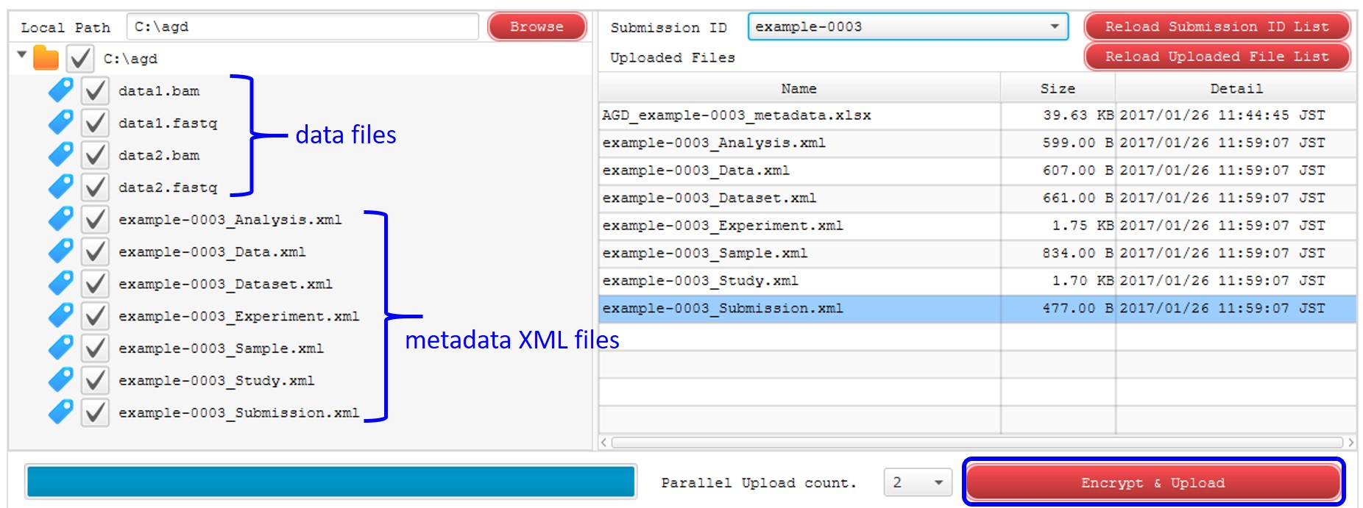Screen dimensions: 1363x508
Task: Click the Local Path input field
Action: [x=302, y=27]
